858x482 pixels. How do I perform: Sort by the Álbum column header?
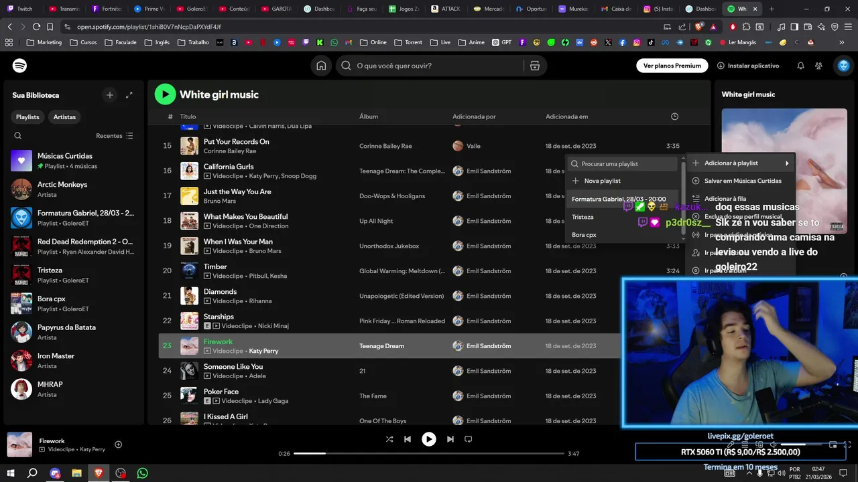[x=369, y=116]
